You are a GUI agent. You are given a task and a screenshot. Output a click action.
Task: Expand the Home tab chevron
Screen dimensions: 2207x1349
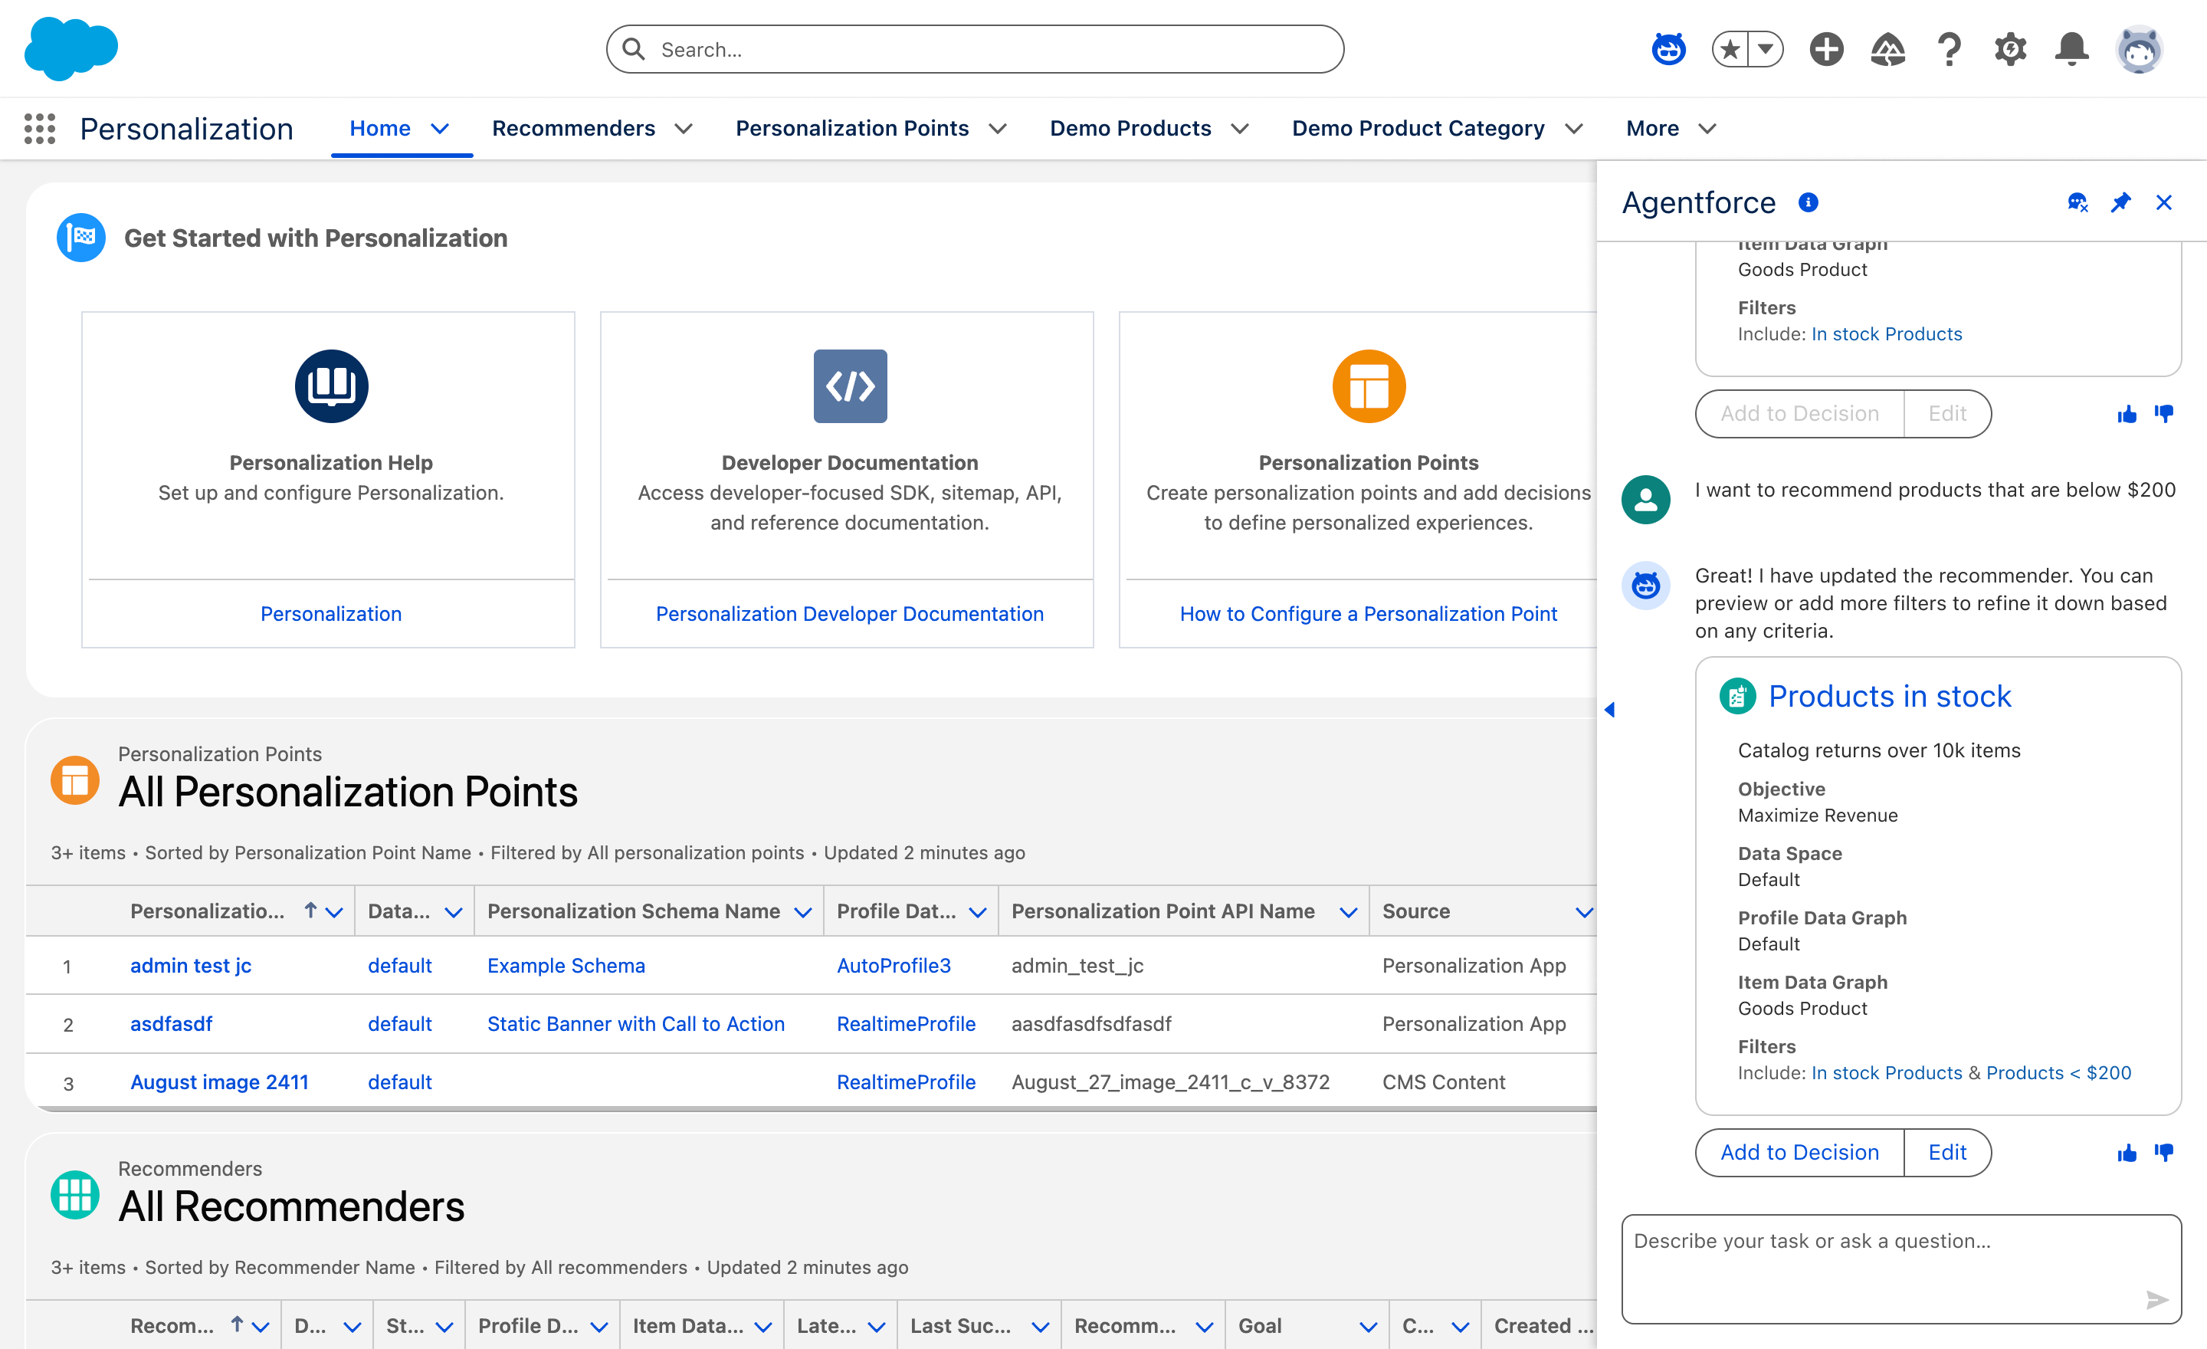pos(440,129)
